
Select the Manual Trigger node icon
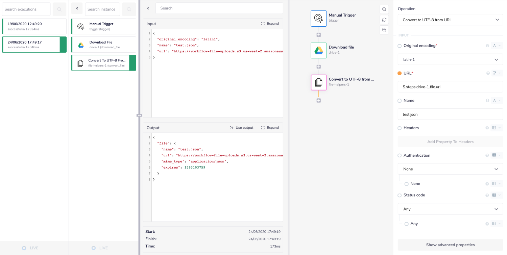click(318, 18)
